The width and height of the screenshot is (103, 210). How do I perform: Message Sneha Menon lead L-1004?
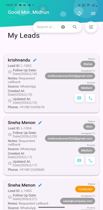[x=79, y=161]
